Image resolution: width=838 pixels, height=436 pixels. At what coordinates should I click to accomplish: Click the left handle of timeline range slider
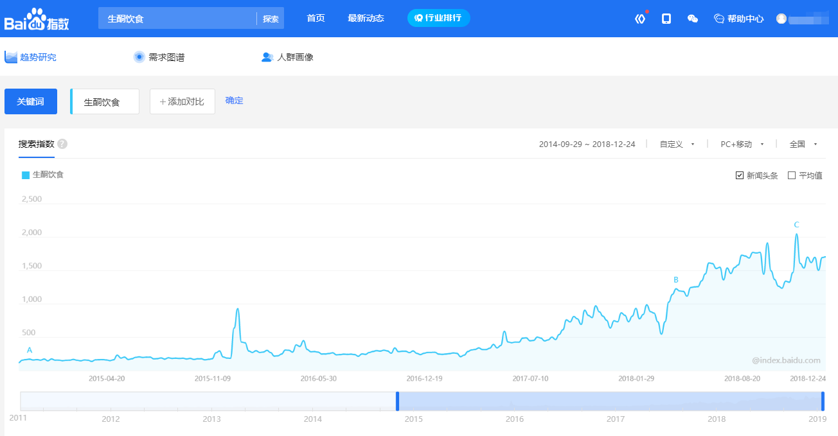[397, 401]
